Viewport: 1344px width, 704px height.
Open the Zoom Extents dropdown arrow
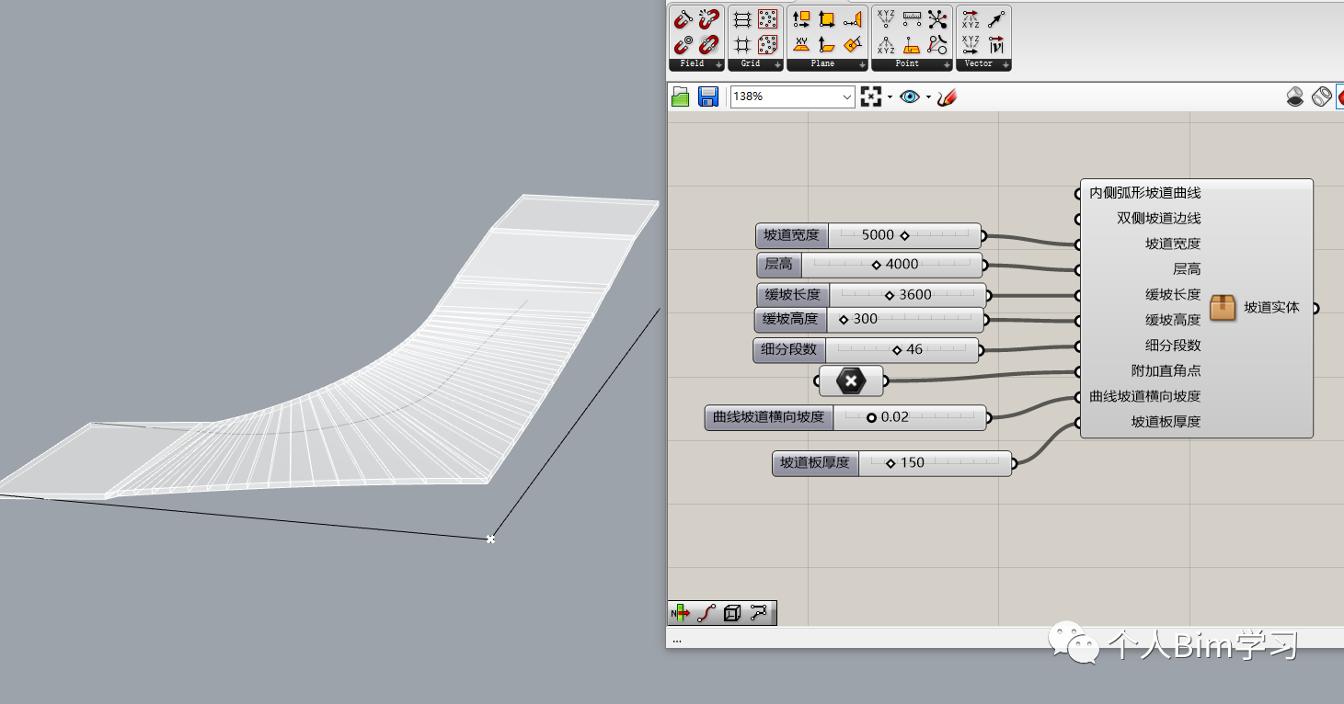(889, 97)
